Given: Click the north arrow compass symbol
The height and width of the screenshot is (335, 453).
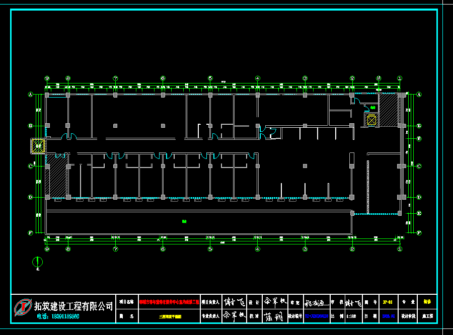Looking at the screenshot, I should point(37,261).
